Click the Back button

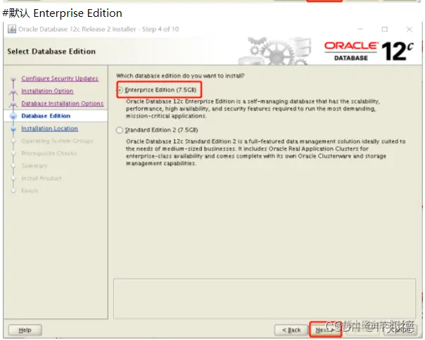tap(291, 330)
